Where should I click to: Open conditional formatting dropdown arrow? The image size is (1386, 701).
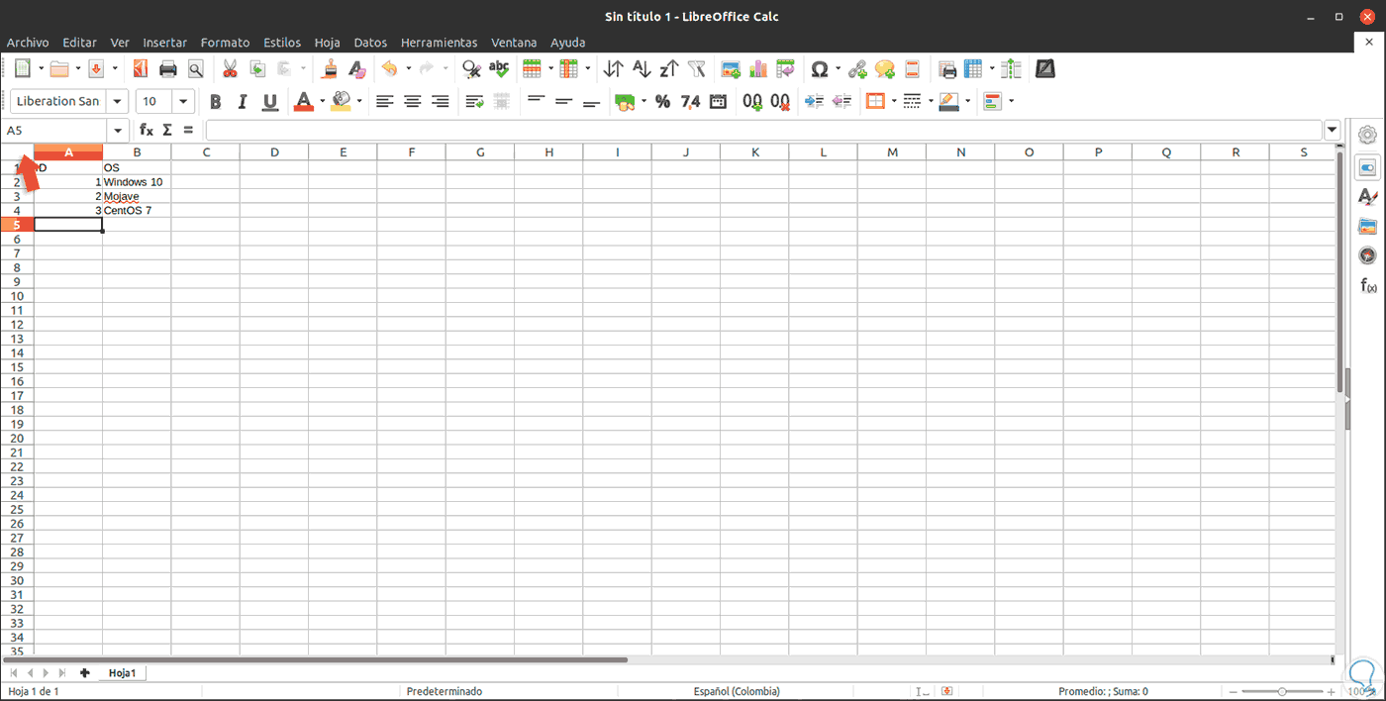(x=1011, y=101)
